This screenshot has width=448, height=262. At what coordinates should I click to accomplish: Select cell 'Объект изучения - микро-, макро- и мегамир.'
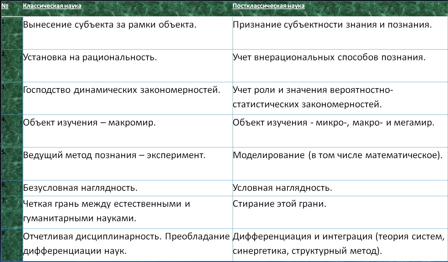(340, 131)
